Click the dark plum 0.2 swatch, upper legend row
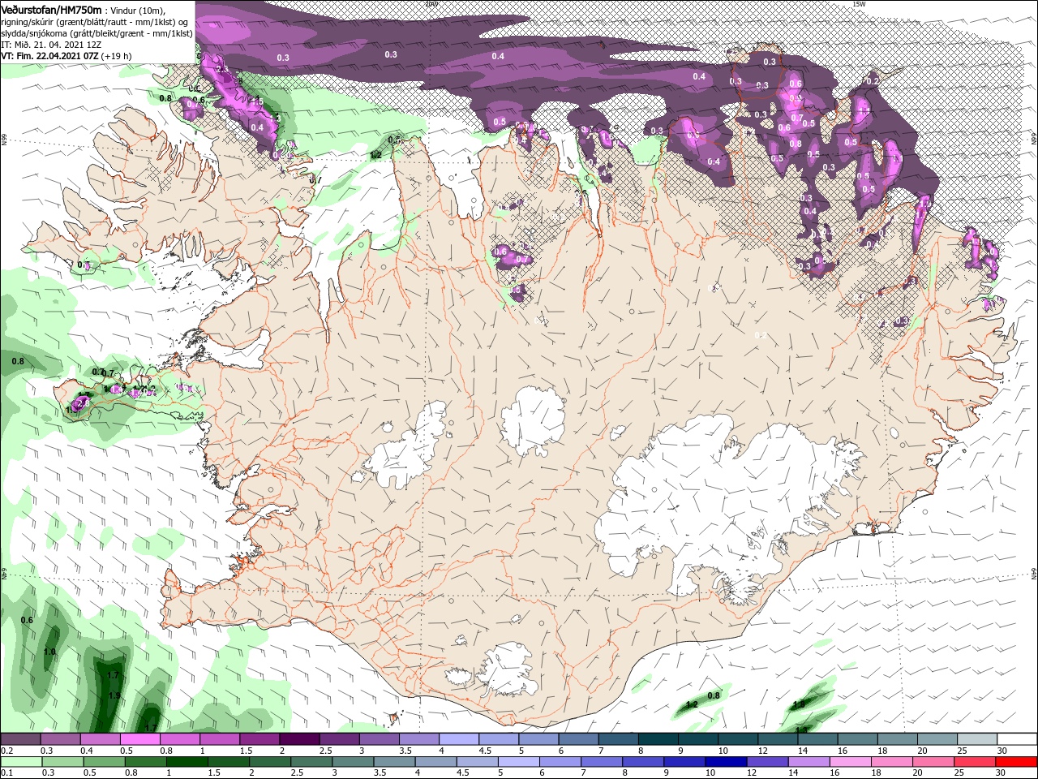The height and width of the screenshot is (779, 1038). tap(20, 739)
